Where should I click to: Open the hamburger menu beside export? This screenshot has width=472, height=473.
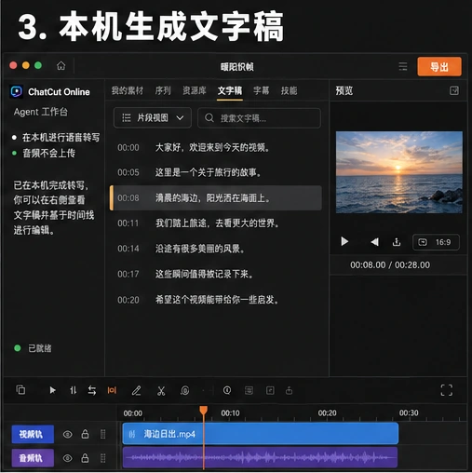pyautogui.click(x=403, y=66)
